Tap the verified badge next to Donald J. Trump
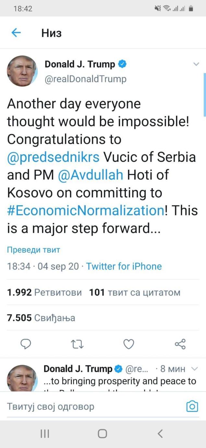 [122, 64]
